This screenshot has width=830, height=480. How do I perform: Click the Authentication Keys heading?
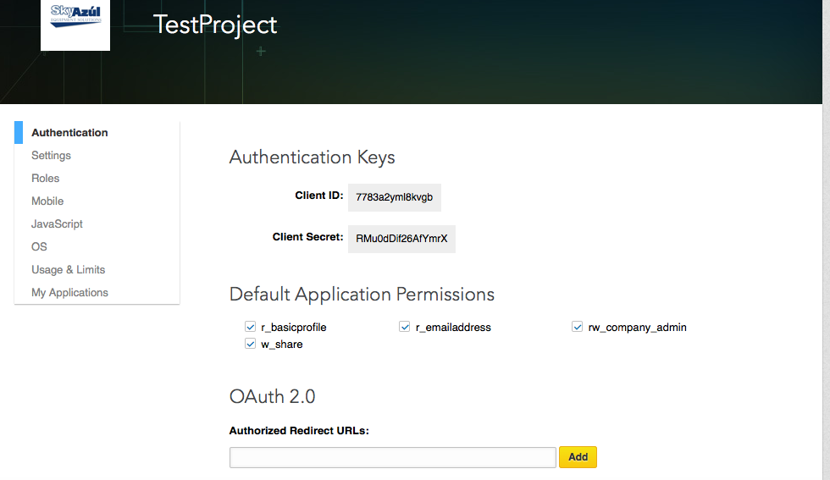(x=312, y=157)
